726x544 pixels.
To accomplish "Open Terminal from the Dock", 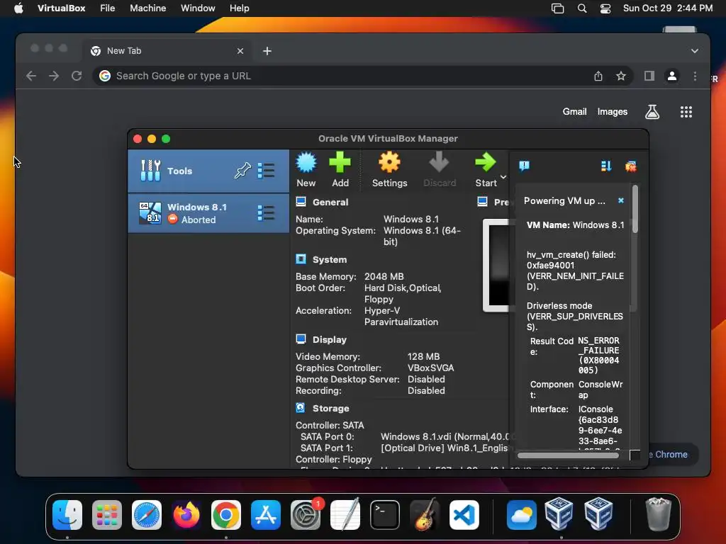I will coord(385,514).
